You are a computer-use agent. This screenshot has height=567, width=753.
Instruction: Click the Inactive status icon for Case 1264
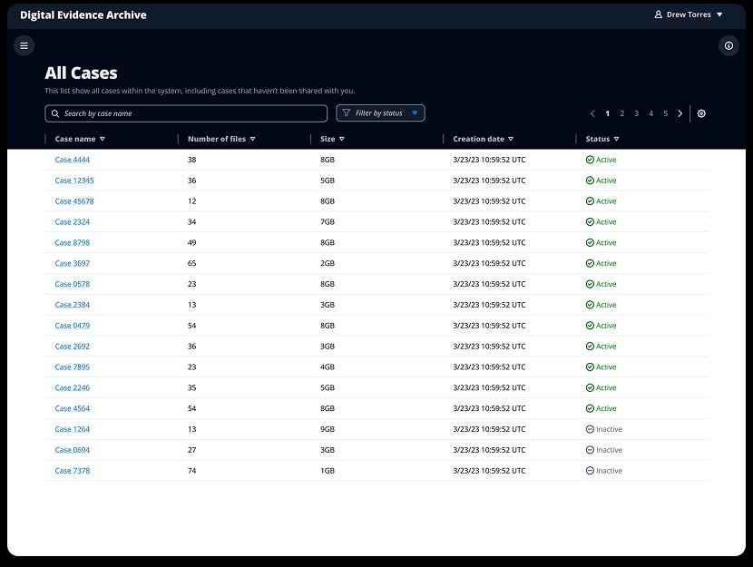(x=590, y=429)
